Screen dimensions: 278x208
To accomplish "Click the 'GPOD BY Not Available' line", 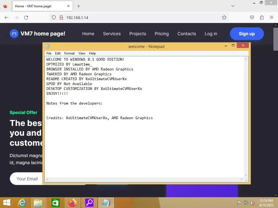I will point(69,84).
